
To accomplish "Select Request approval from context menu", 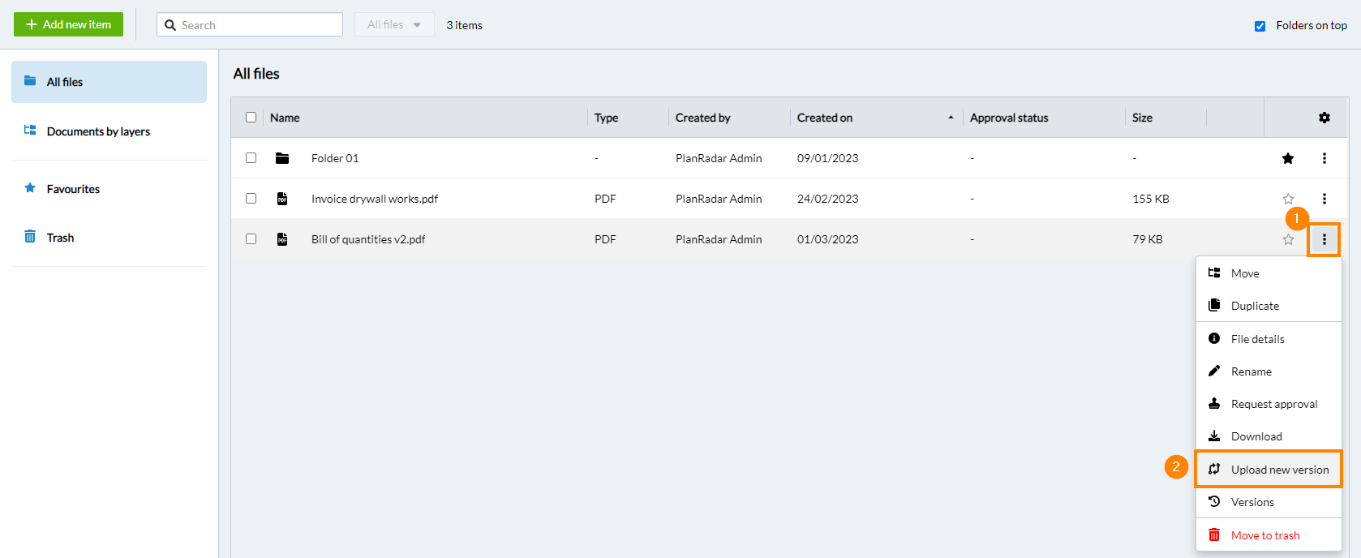I will pos(1273,404).
